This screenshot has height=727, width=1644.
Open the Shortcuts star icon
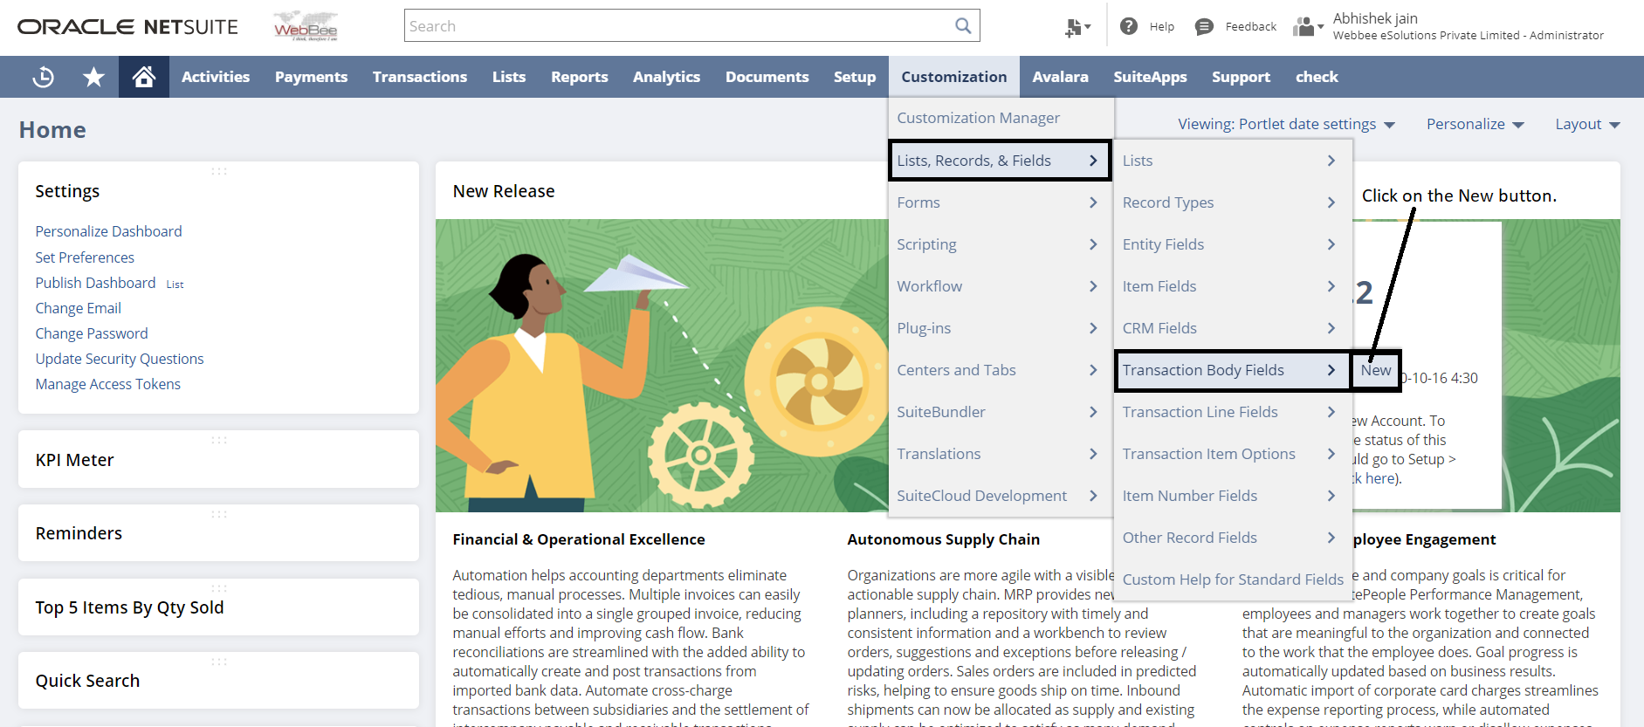click(93, 77)
